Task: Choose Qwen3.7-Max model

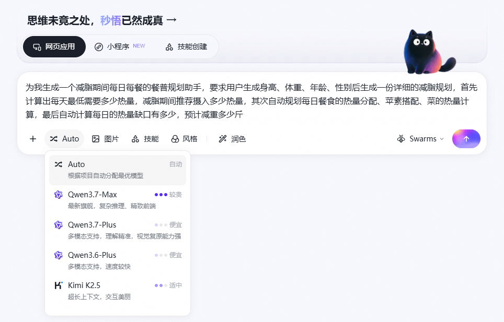Action: point(118,200)
